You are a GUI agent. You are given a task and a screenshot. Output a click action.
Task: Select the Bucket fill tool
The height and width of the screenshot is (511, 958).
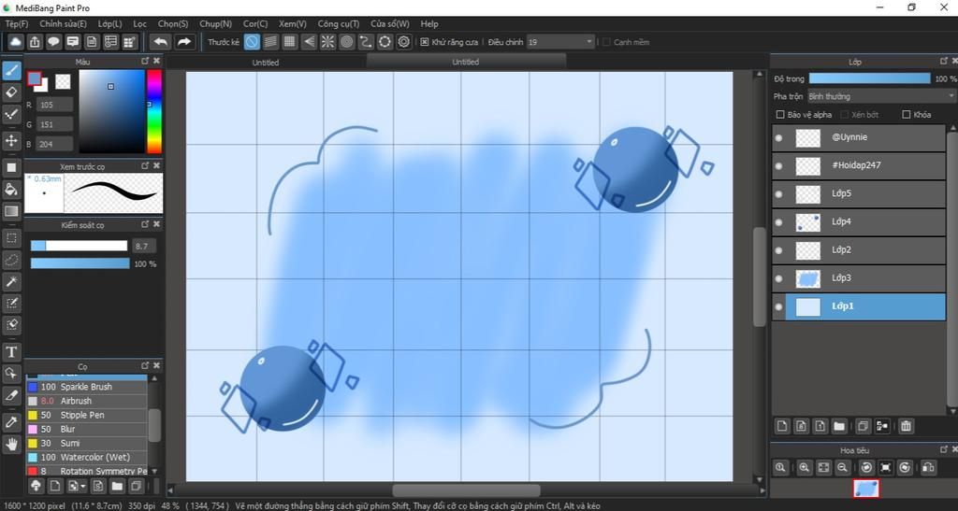(x=11, y=189)
